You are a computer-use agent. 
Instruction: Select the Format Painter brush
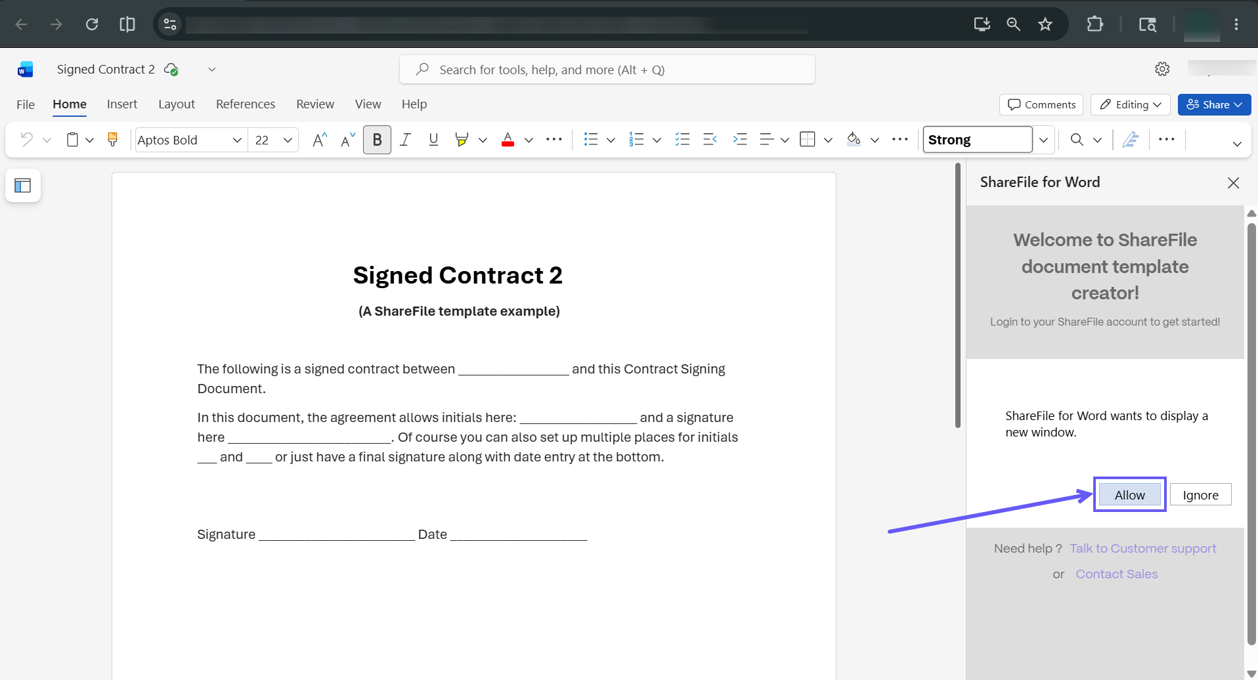click(113, 139)
